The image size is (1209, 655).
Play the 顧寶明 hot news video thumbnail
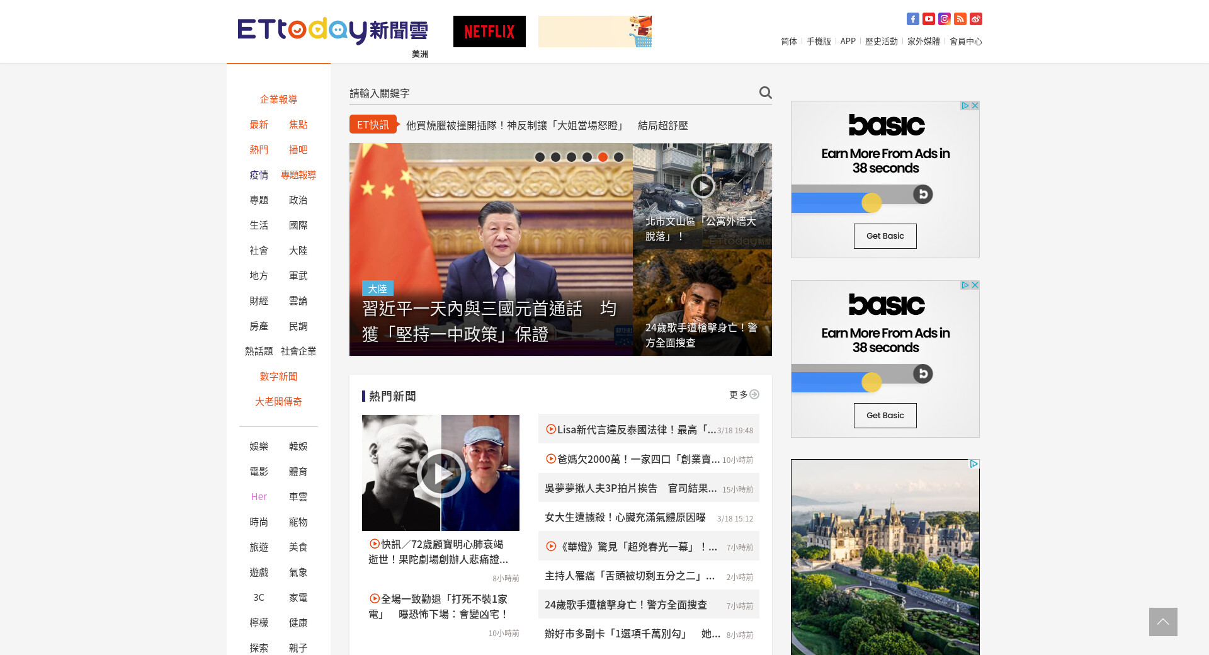[x=441, y=473]
